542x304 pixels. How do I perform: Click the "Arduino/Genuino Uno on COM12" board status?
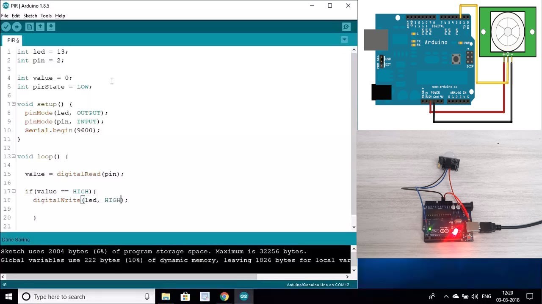(318, 285)
